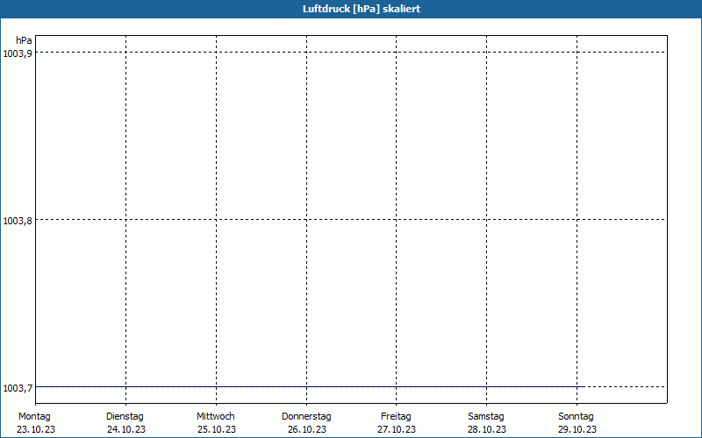Click the chart title 'Luftdruck [hPa] skaliert'
The height and width of the screenshot is (438, 702).
tap(362, 9)
